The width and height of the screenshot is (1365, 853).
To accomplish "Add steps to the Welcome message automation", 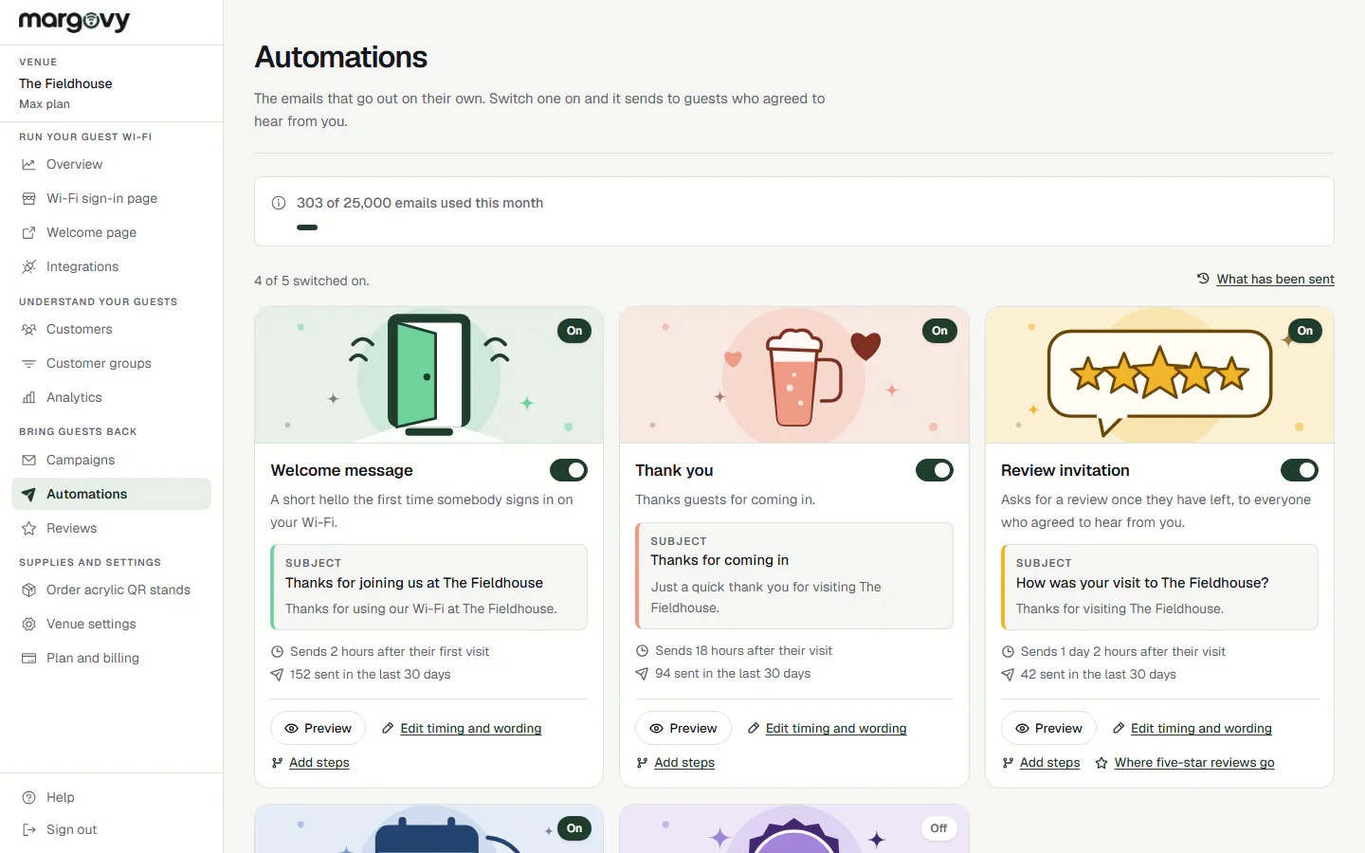I will tap(319, 763).
